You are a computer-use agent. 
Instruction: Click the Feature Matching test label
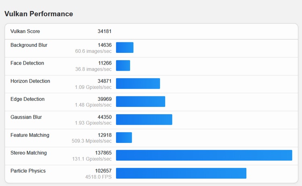pyautogui.click(x=30, y=135)
